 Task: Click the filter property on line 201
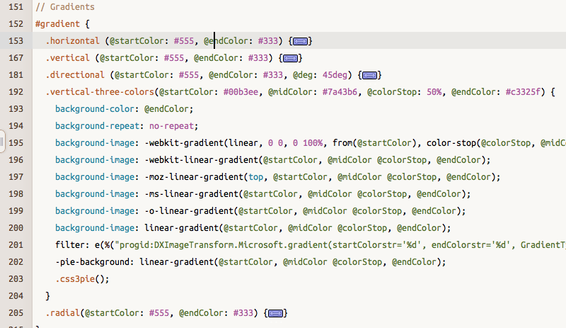pyautogui.click(x=69, y=244)
